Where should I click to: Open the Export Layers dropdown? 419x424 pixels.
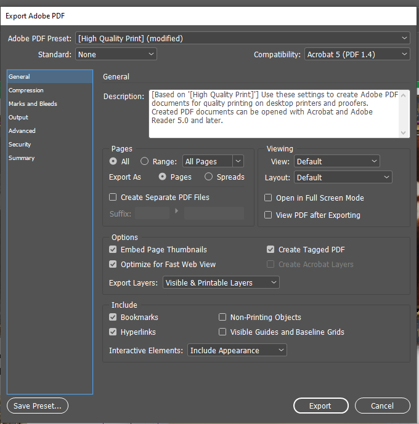pos(221,282)
